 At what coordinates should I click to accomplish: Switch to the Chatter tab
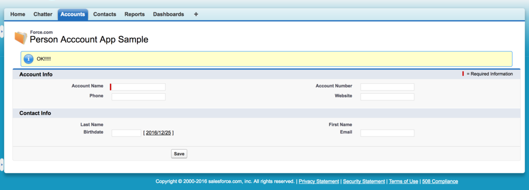[x=43, y=14]
